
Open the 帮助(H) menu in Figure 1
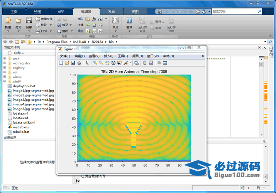click(x=168, y=56)
